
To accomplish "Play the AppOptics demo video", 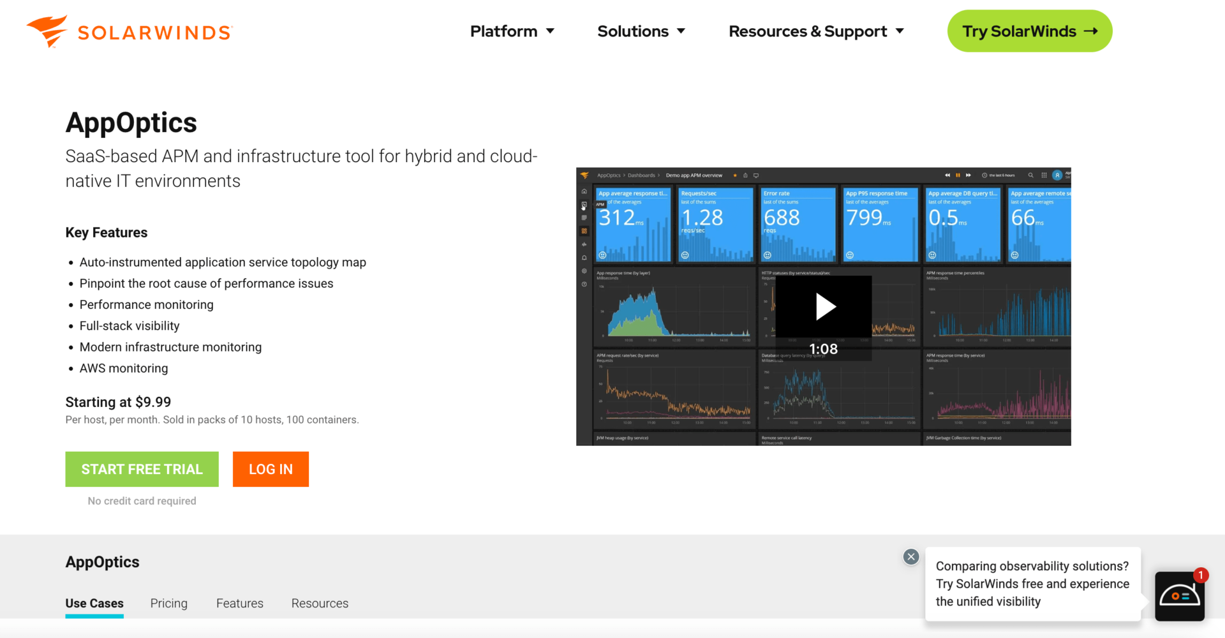I will pos(823,306).
